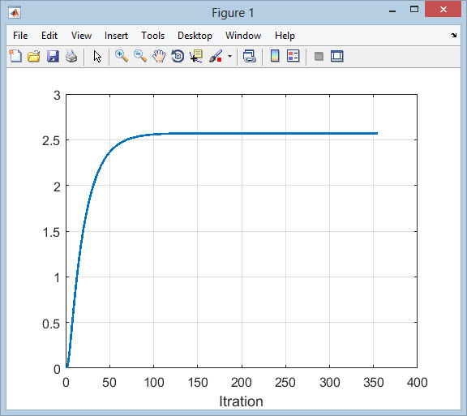Select the Brush data tool
The height and width of the screenshot is (416, 467).
(216, 56)
